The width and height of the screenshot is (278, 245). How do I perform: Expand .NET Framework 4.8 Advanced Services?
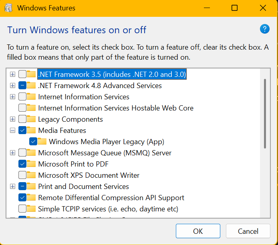(12, 86)
